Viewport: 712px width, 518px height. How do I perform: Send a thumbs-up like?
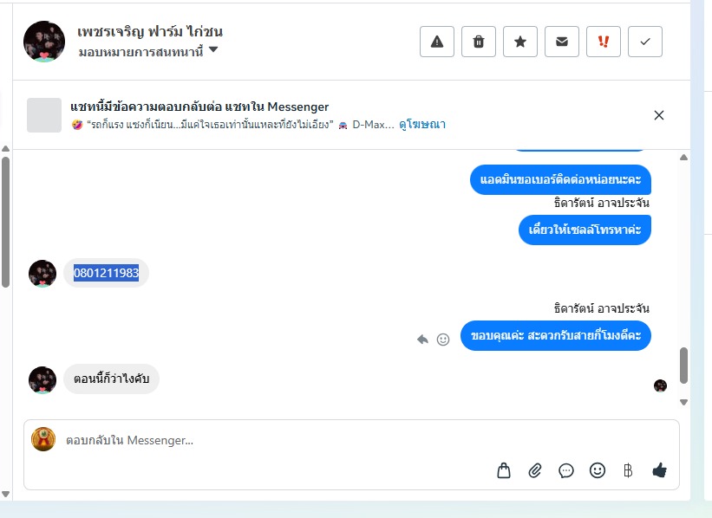(x=659, y=470)
